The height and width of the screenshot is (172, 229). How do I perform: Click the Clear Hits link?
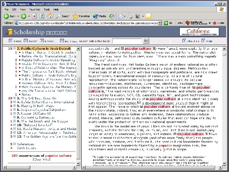click(41, 159)
